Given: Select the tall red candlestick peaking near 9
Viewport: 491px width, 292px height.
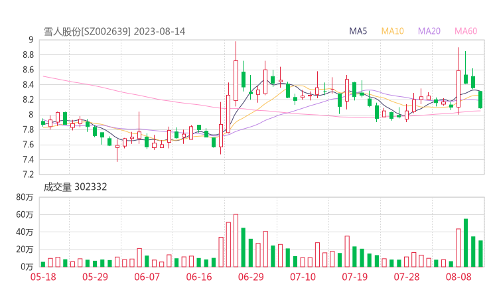Looking at the screenshot, I should (x=236, y=74).
